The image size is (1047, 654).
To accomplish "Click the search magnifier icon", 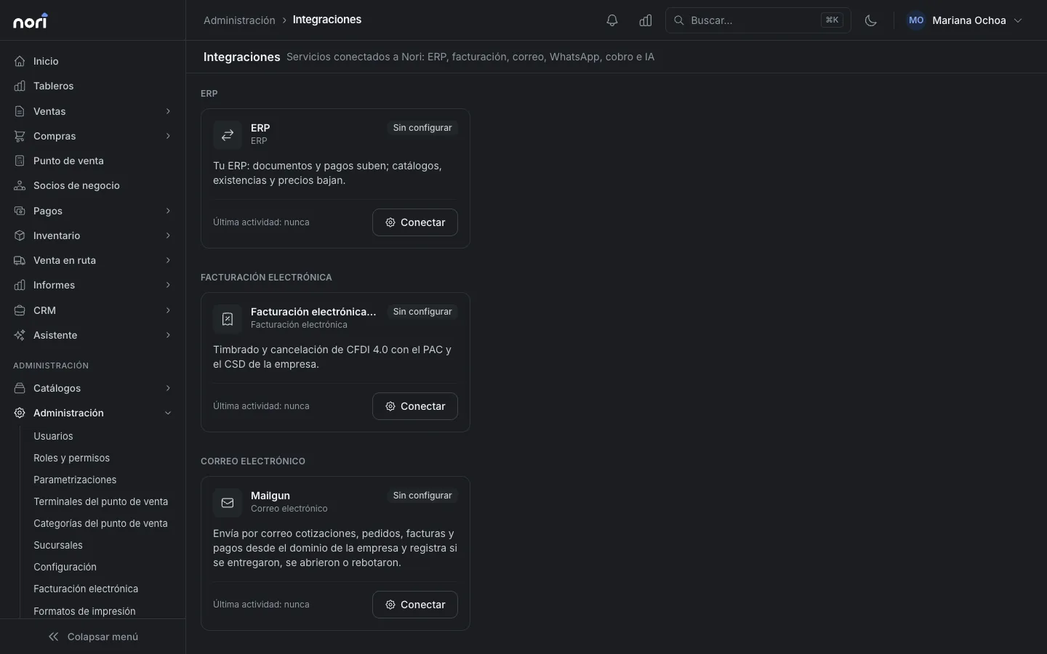I will pyautogui.click(x=679, y=20).
